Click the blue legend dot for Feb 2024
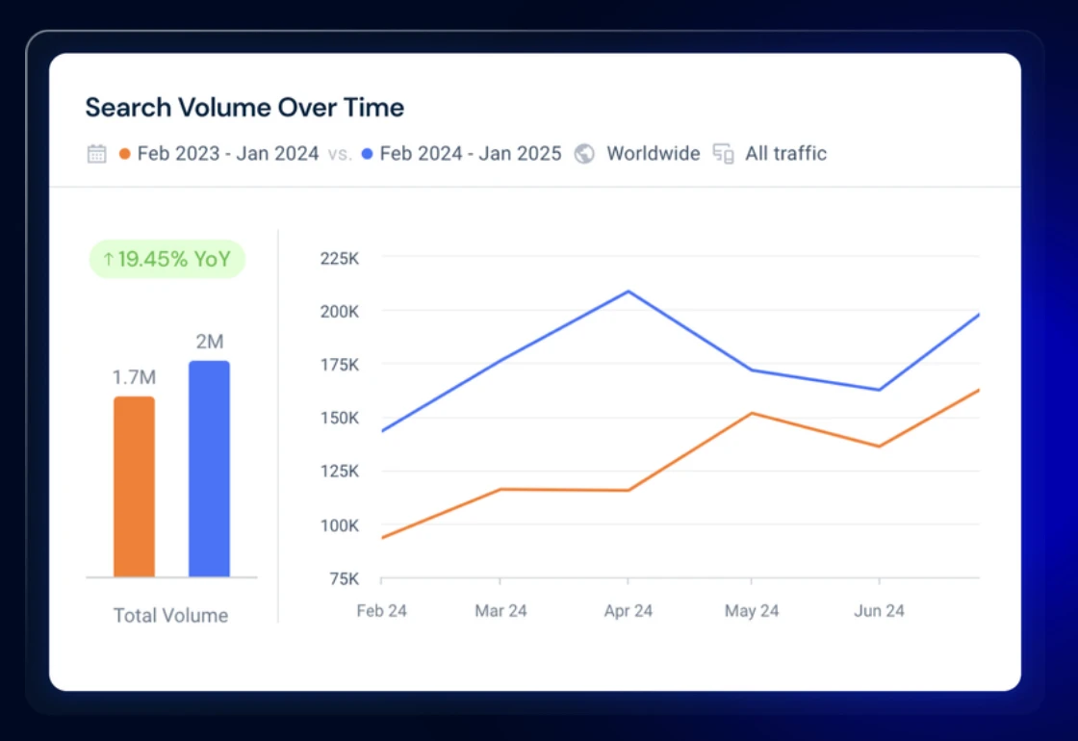 click(367, 153)
